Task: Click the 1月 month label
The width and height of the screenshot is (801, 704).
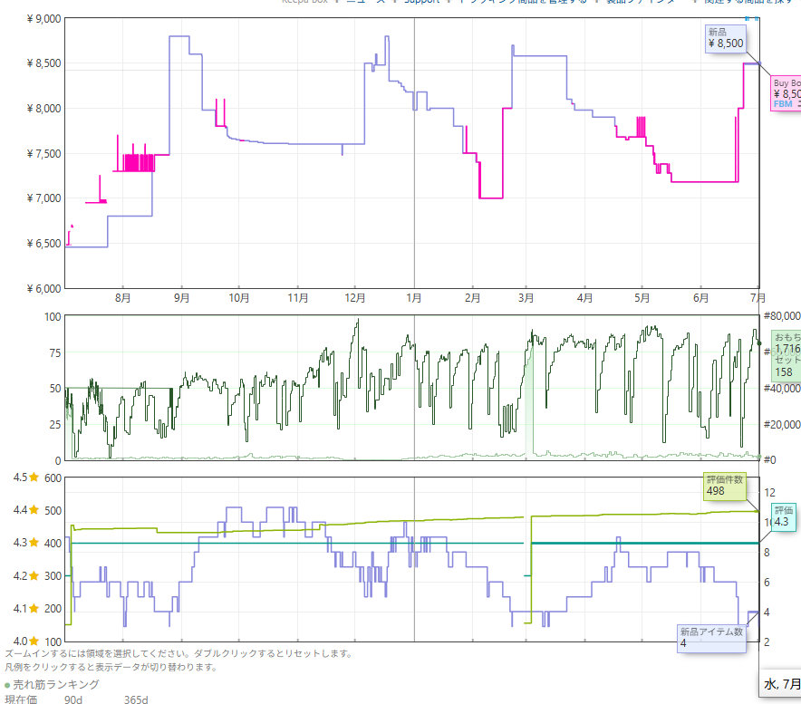Action: (x=414, y=298)
